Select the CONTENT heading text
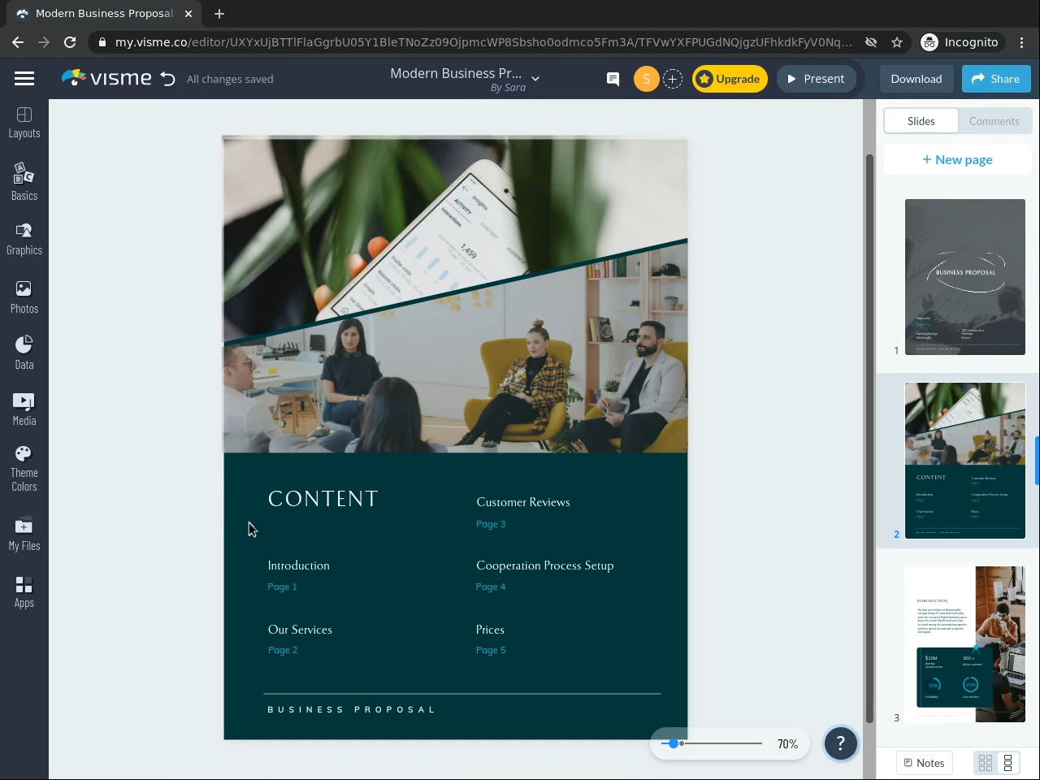 (x=323, y=499)
